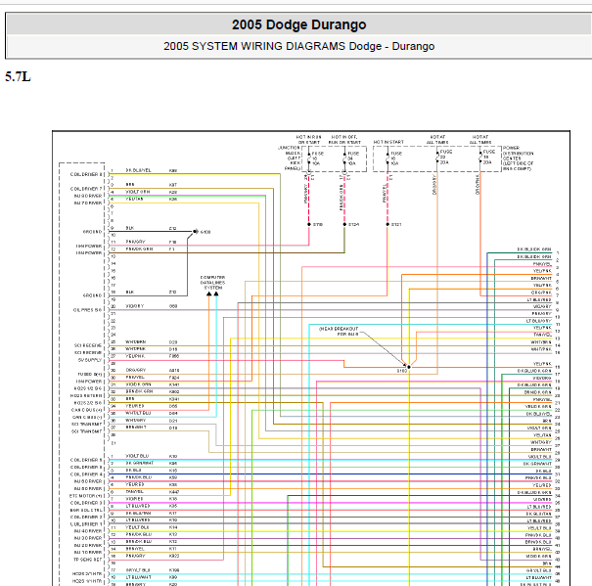The height and width of the screenshot is (586, 592).
Task: Click "ORG/PNK" label at right pin 7
Action: tap(542, 293)
